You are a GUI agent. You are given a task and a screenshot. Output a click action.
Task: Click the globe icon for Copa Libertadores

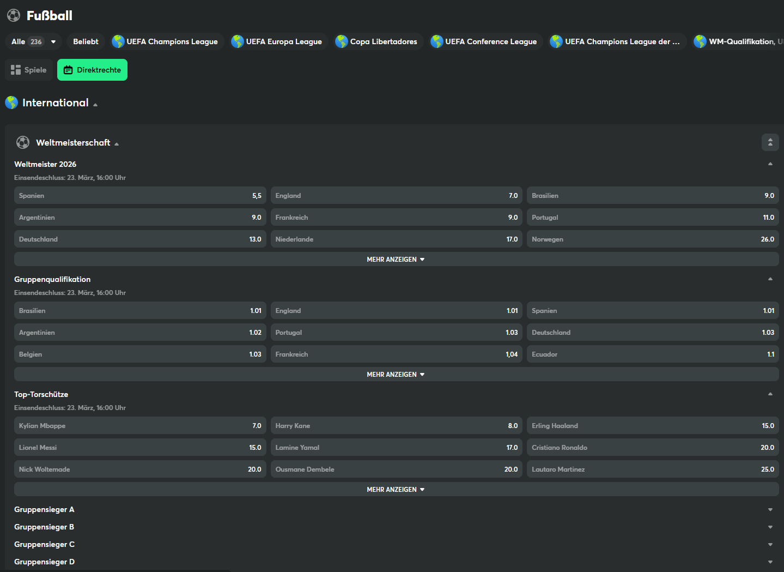point(342,41)
